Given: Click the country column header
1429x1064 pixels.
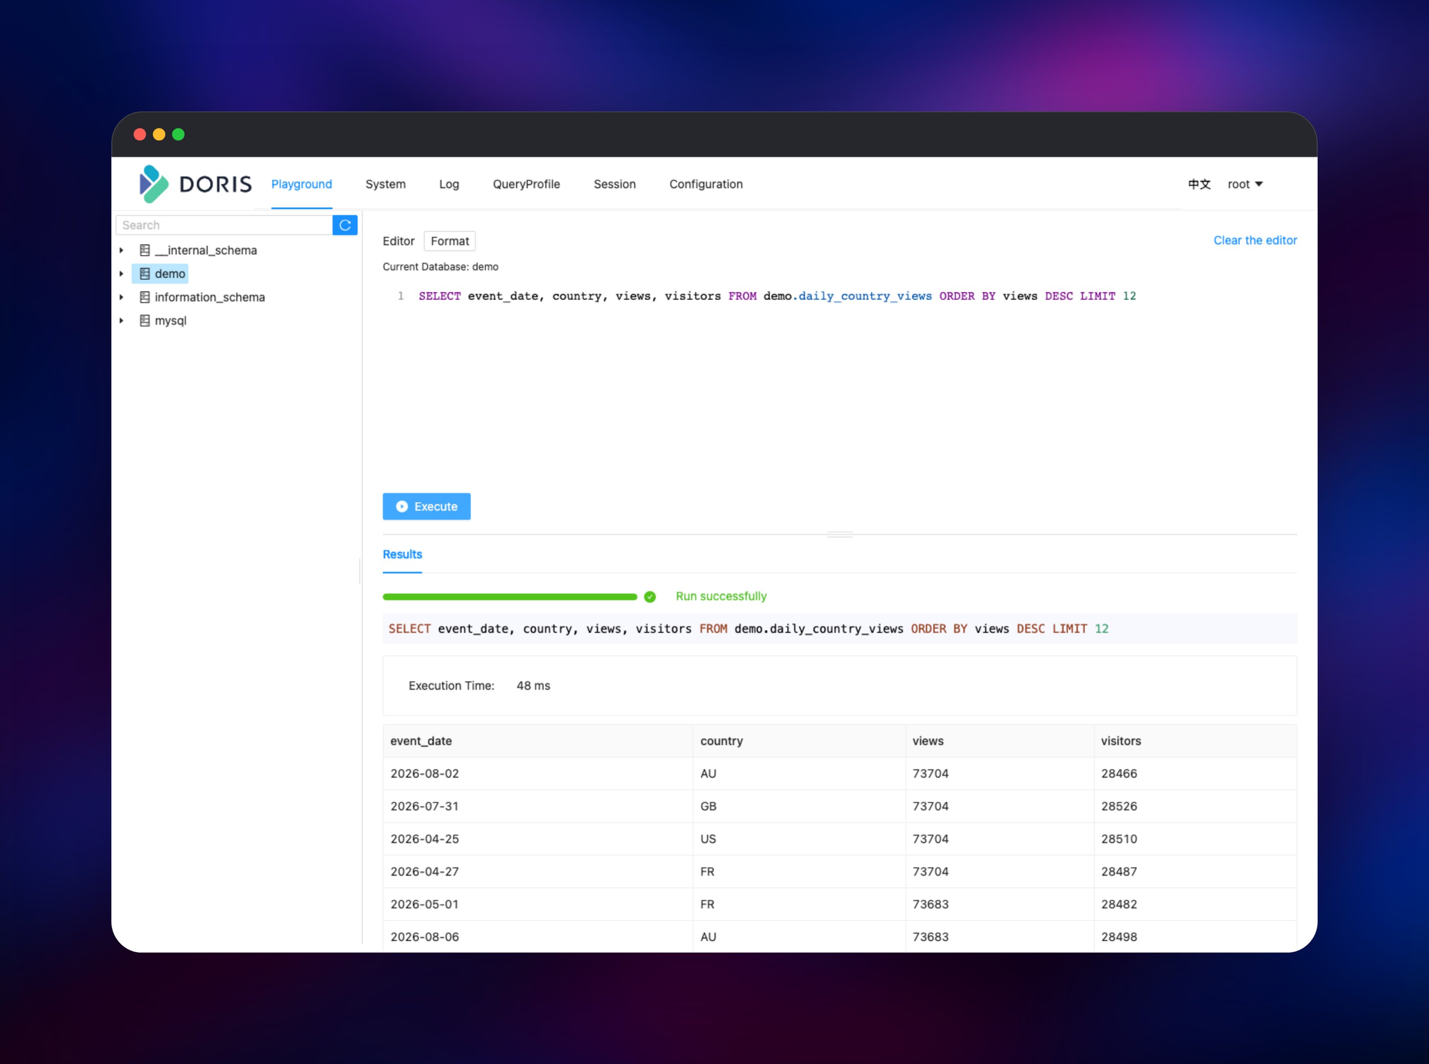Looking at the screenshot, I should [799, 741].
